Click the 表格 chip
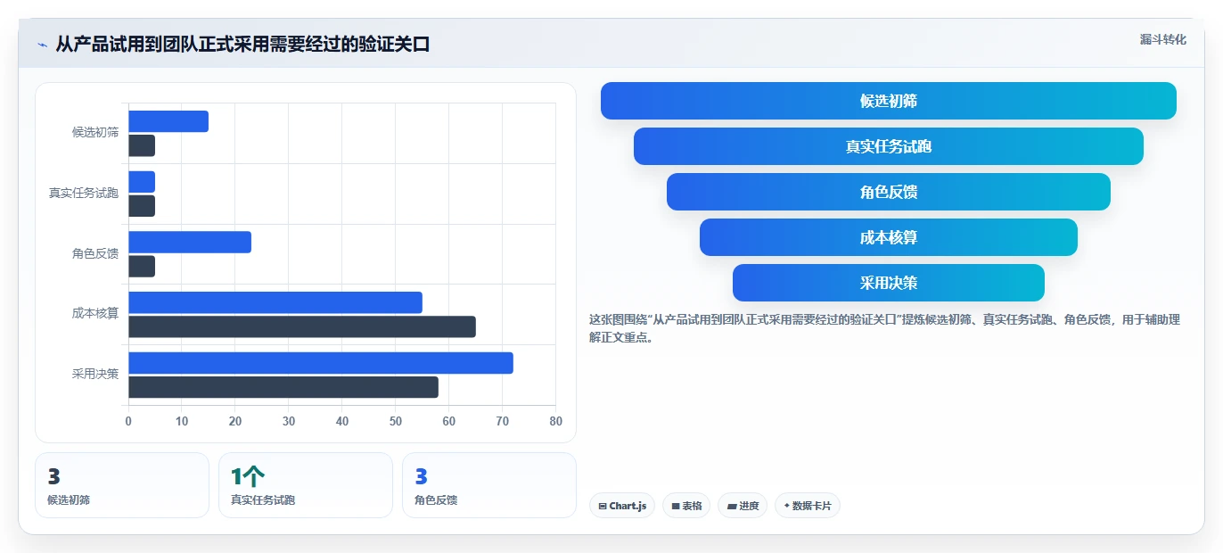 pyautogui.click(x=686, y=506)
